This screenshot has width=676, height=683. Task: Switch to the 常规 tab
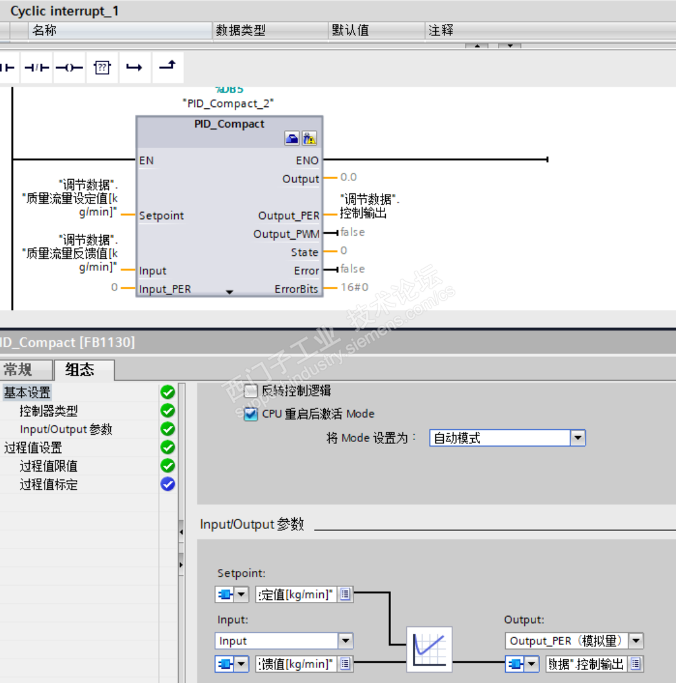click(x=26, y=370)
